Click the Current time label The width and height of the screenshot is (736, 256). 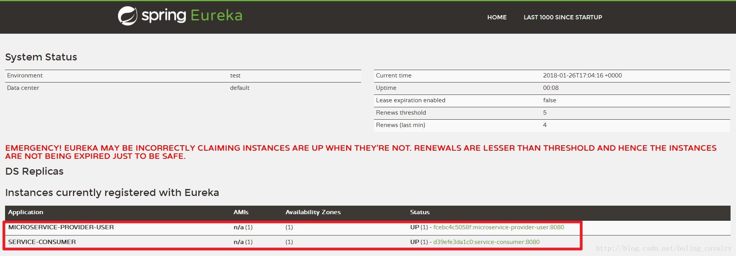tap(393, 76)
